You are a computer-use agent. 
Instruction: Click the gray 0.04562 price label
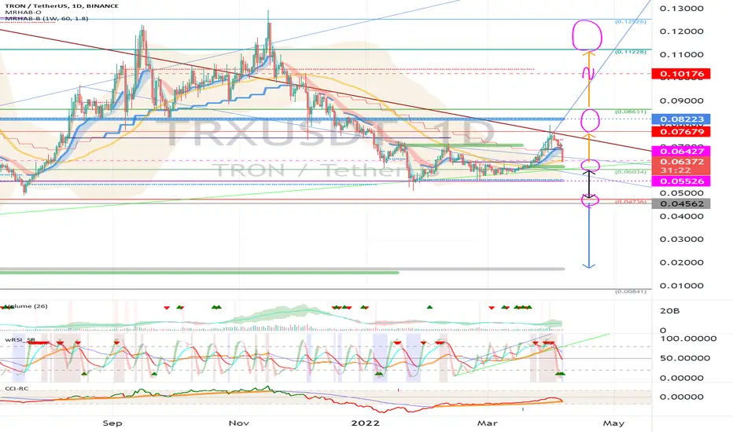[681, 203]
